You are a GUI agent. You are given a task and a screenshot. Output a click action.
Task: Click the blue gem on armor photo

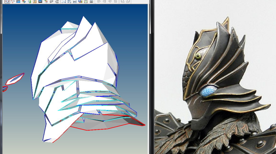(209, 91)
